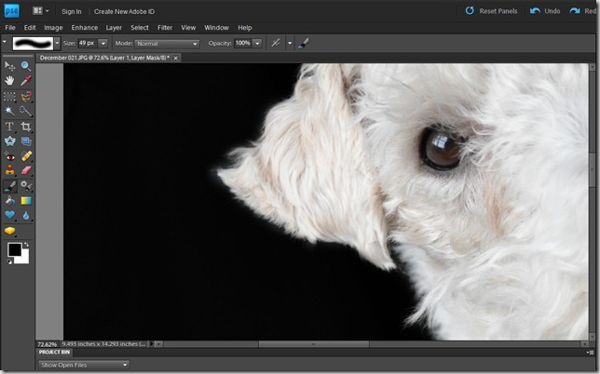Expand the blend Mode dropdown
This screenshot has width=600, height=374.
tap(167, 43)
